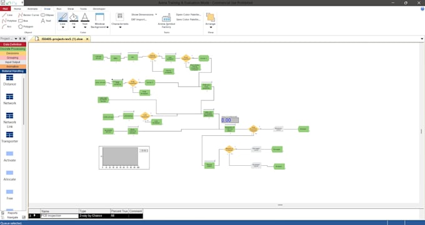Add the Free module from the panel
Image resolution: width=425 pixels, height=225 pixels.
coord(9,194)
